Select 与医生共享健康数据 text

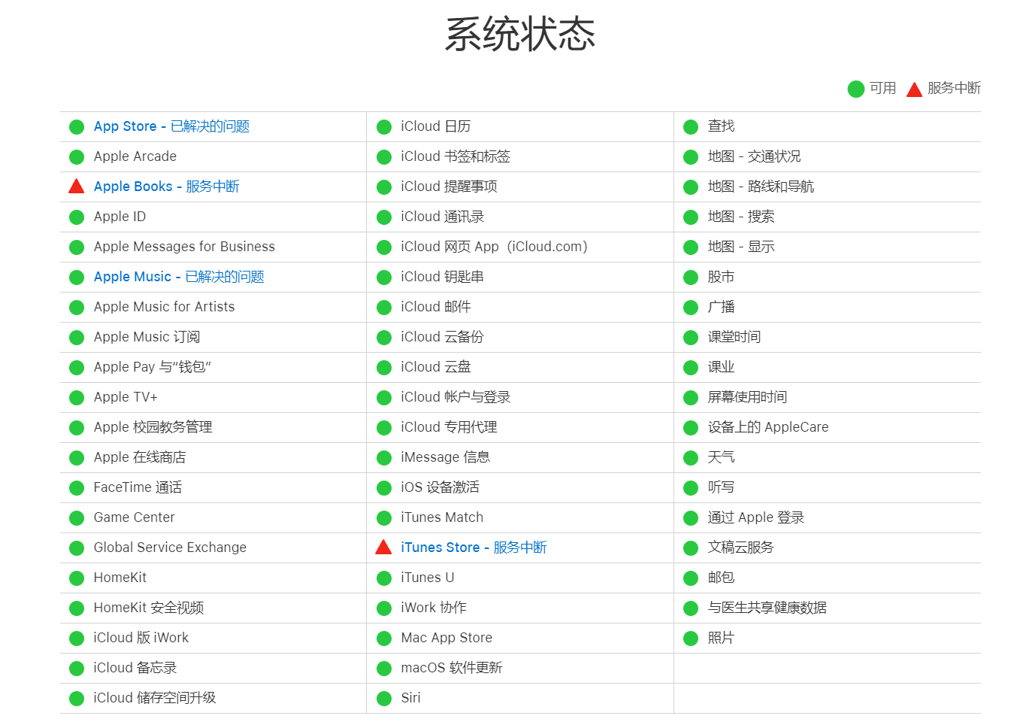pos(767,608)
